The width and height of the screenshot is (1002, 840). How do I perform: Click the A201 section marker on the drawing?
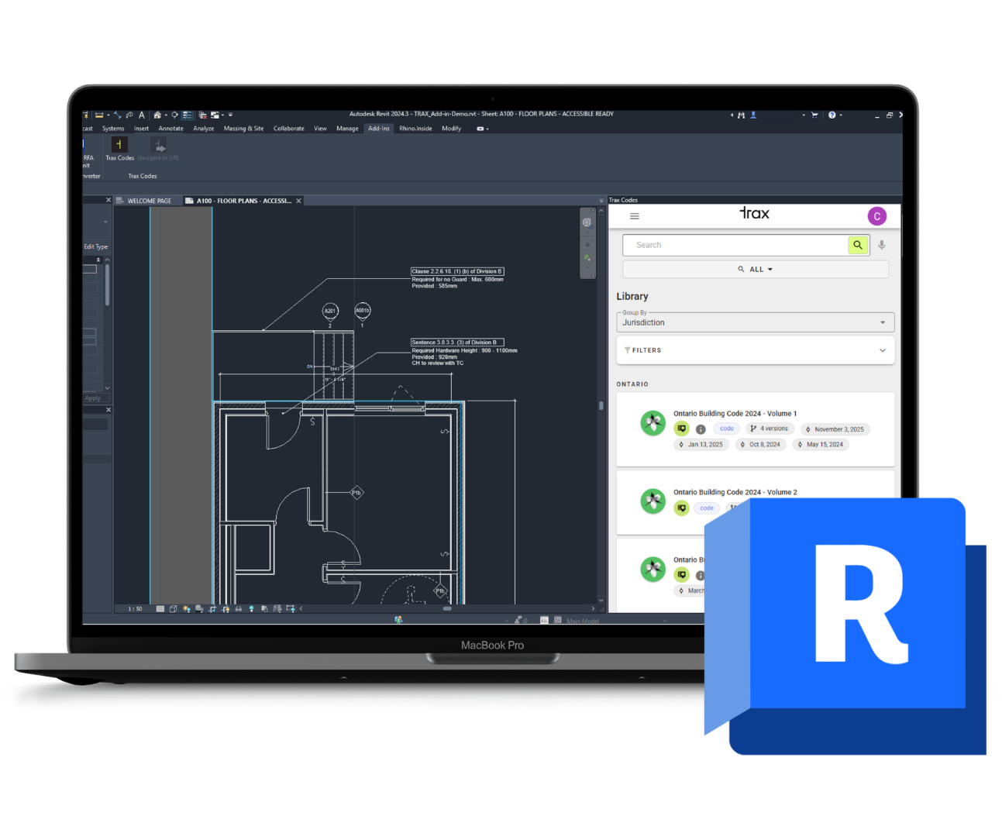pos(330,312)
